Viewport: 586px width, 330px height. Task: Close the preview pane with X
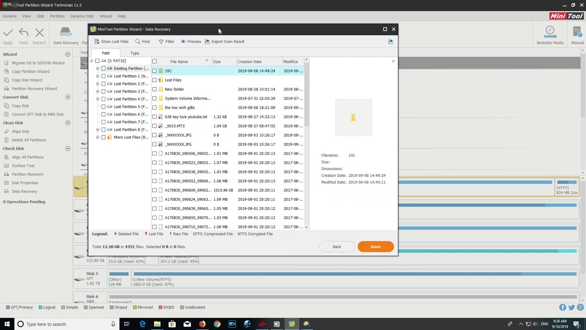(x=393, y=61)
